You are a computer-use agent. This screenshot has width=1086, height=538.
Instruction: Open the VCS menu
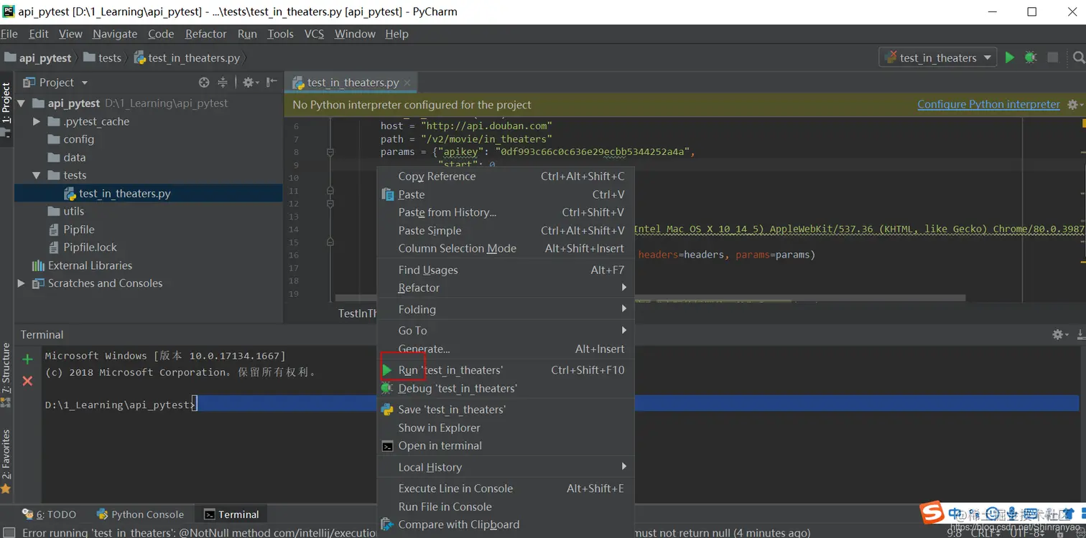click(314, 34)
